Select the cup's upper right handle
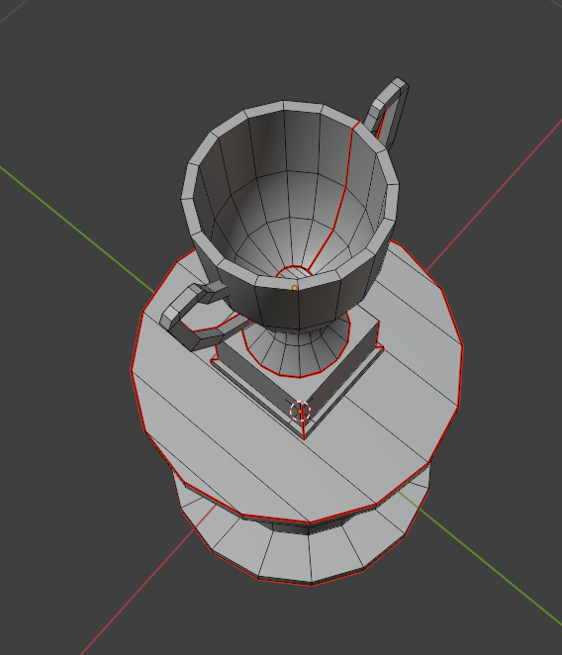 click(x=387, y=113)
